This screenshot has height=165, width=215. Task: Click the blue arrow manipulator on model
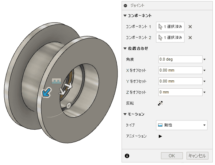coord(47,92)
